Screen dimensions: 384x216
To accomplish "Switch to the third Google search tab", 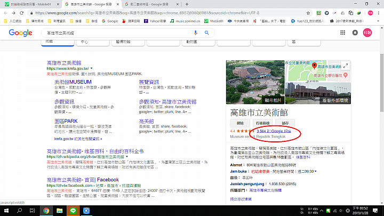I will pyautogui.click(x=149, y=4).
